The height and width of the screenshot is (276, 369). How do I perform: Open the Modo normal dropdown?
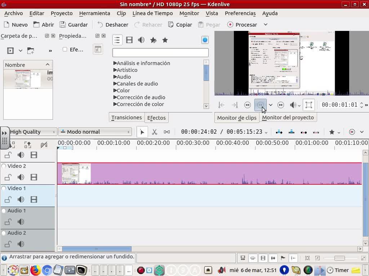tap(95, 132)
